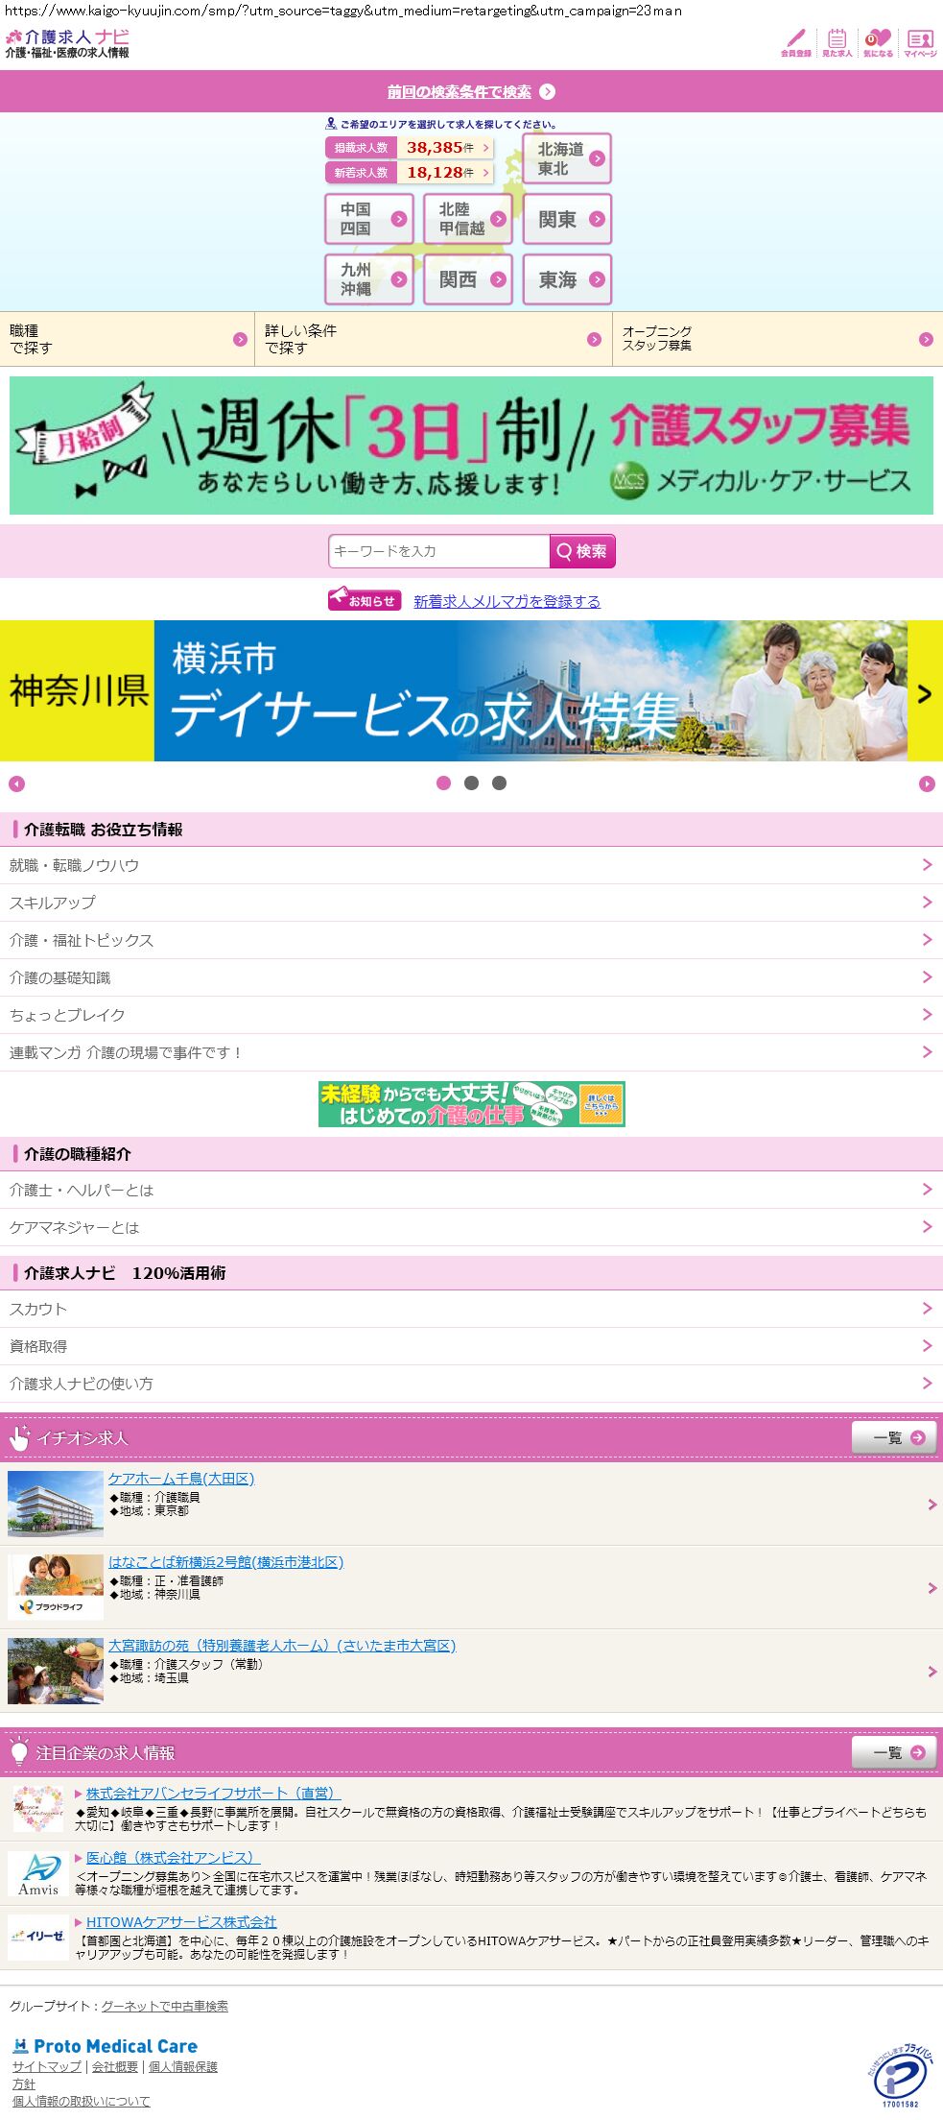Advance carousel with yellow right arrow

pyautogui.click(x=925, y=691)
